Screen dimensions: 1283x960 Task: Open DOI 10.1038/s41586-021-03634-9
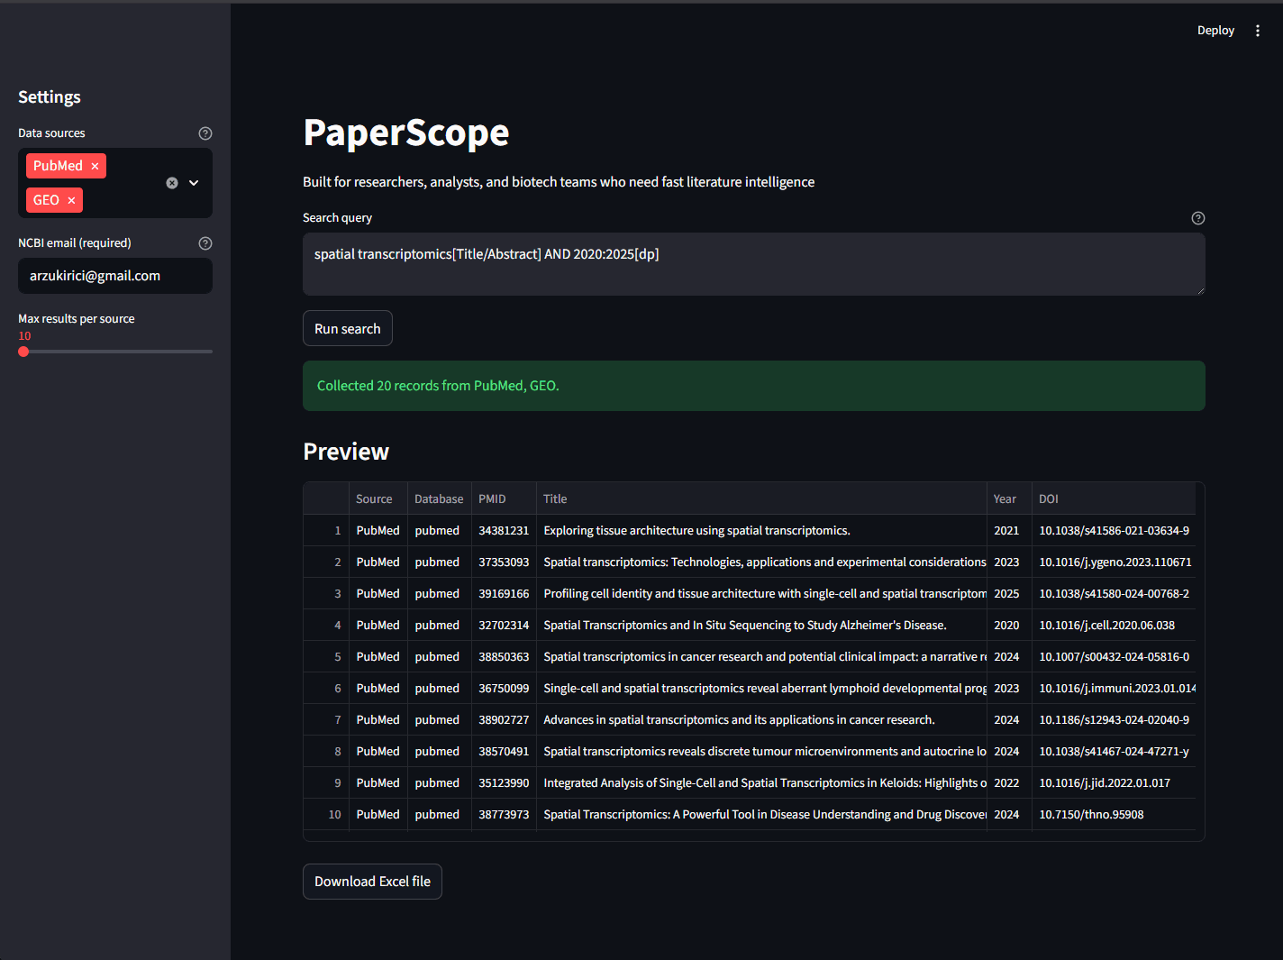1115,530
